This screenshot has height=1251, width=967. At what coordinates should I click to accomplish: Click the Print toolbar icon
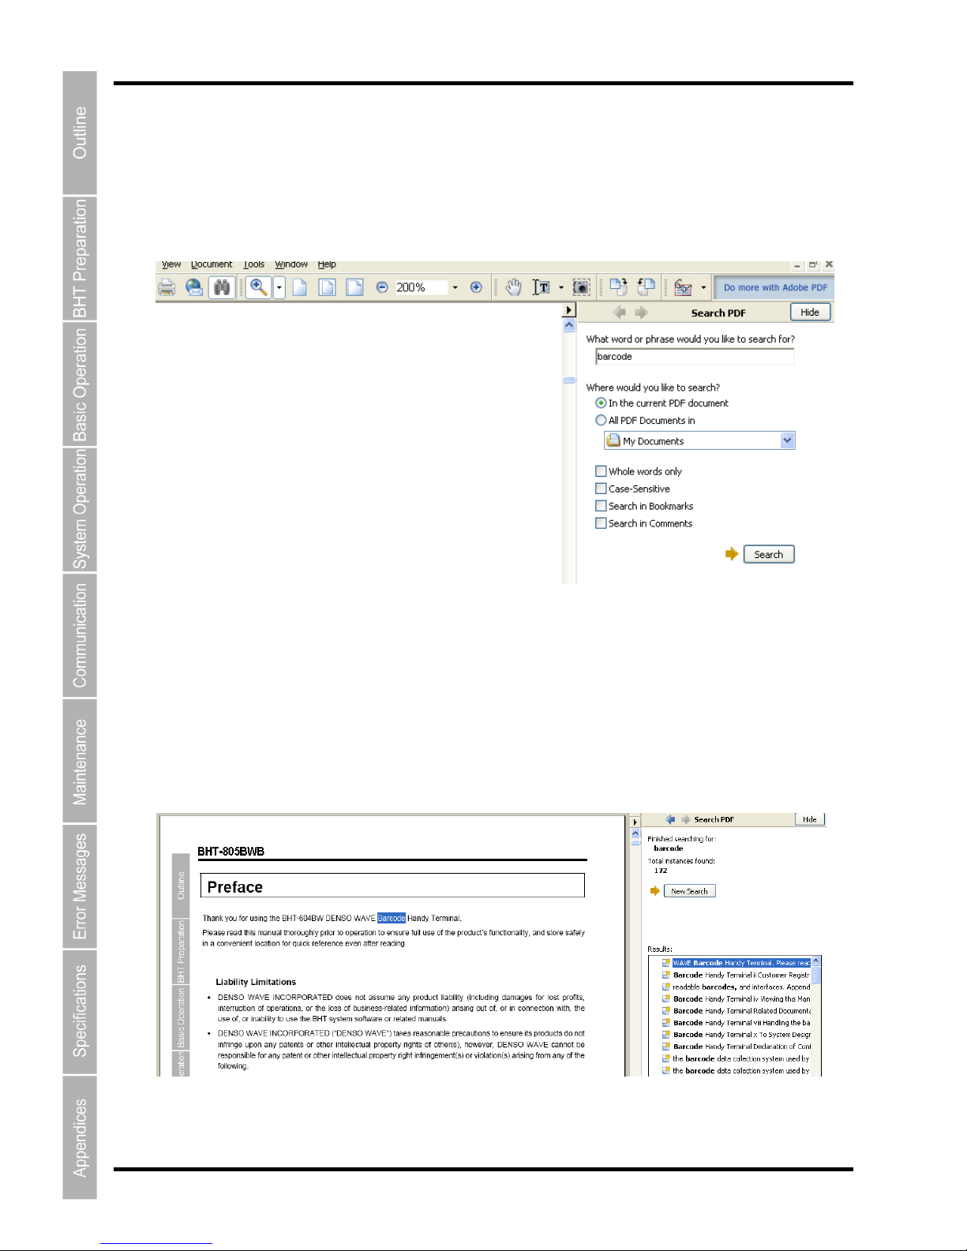point(167,287)
